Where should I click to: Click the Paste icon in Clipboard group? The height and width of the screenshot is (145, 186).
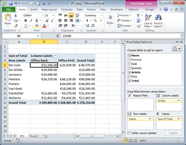(x=8, y=19)
